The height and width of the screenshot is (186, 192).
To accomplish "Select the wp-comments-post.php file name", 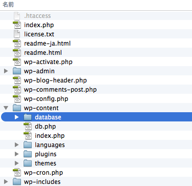I will click(60, 90).
